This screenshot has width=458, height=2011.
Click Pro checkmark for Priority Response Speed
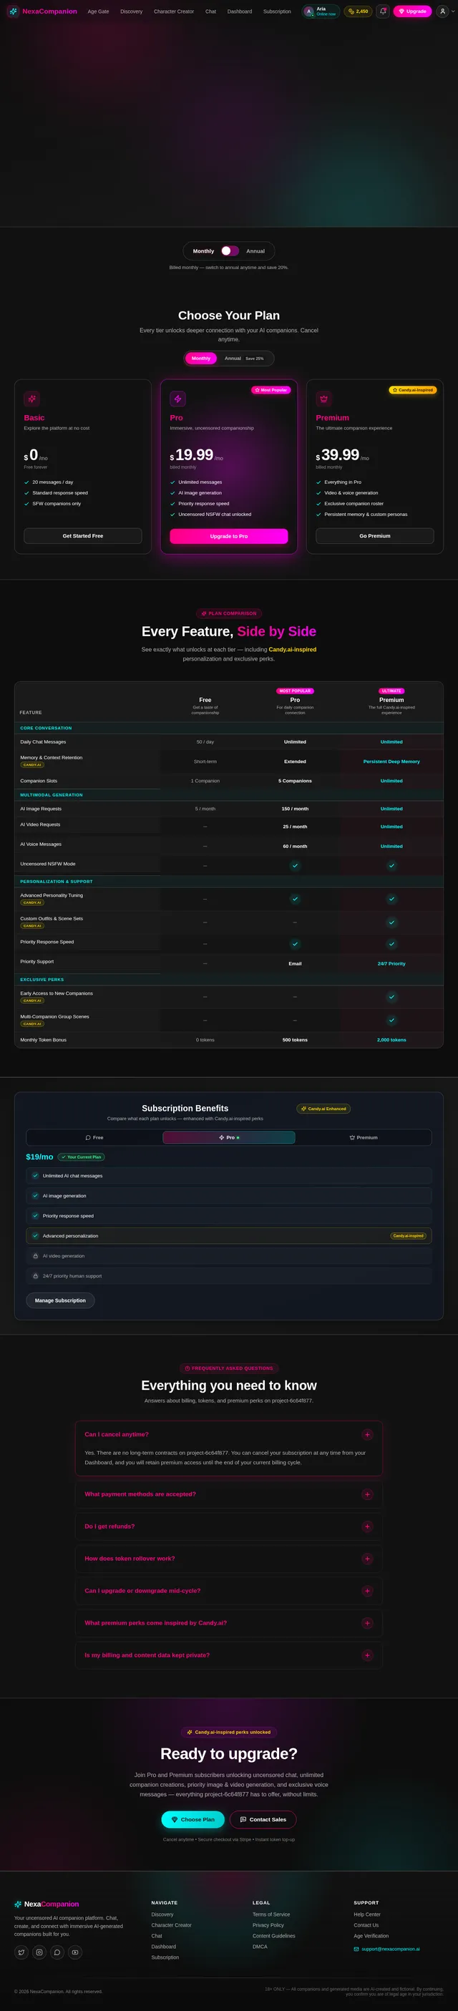click(295, 944)
